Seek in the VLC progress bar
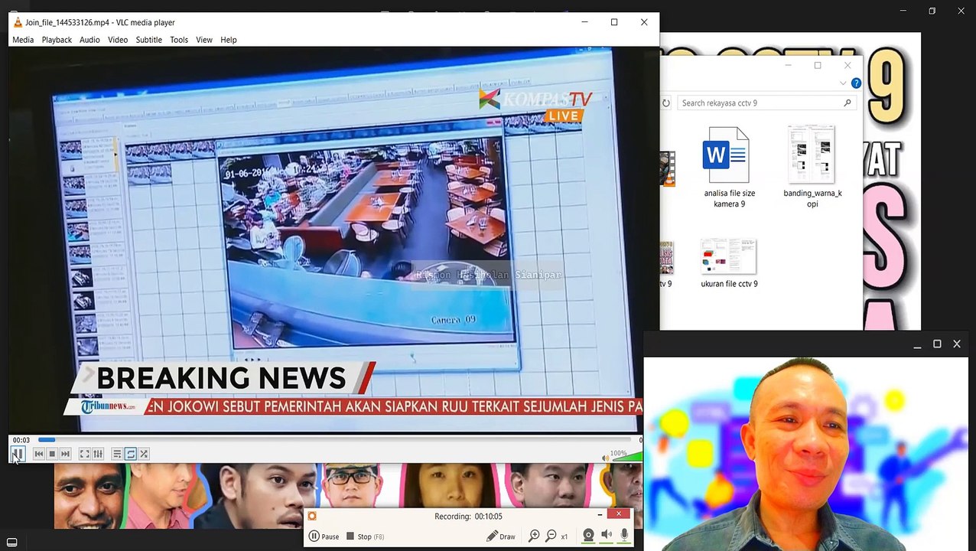This screenshot has width=976, height=551. [x=335, y=440]
